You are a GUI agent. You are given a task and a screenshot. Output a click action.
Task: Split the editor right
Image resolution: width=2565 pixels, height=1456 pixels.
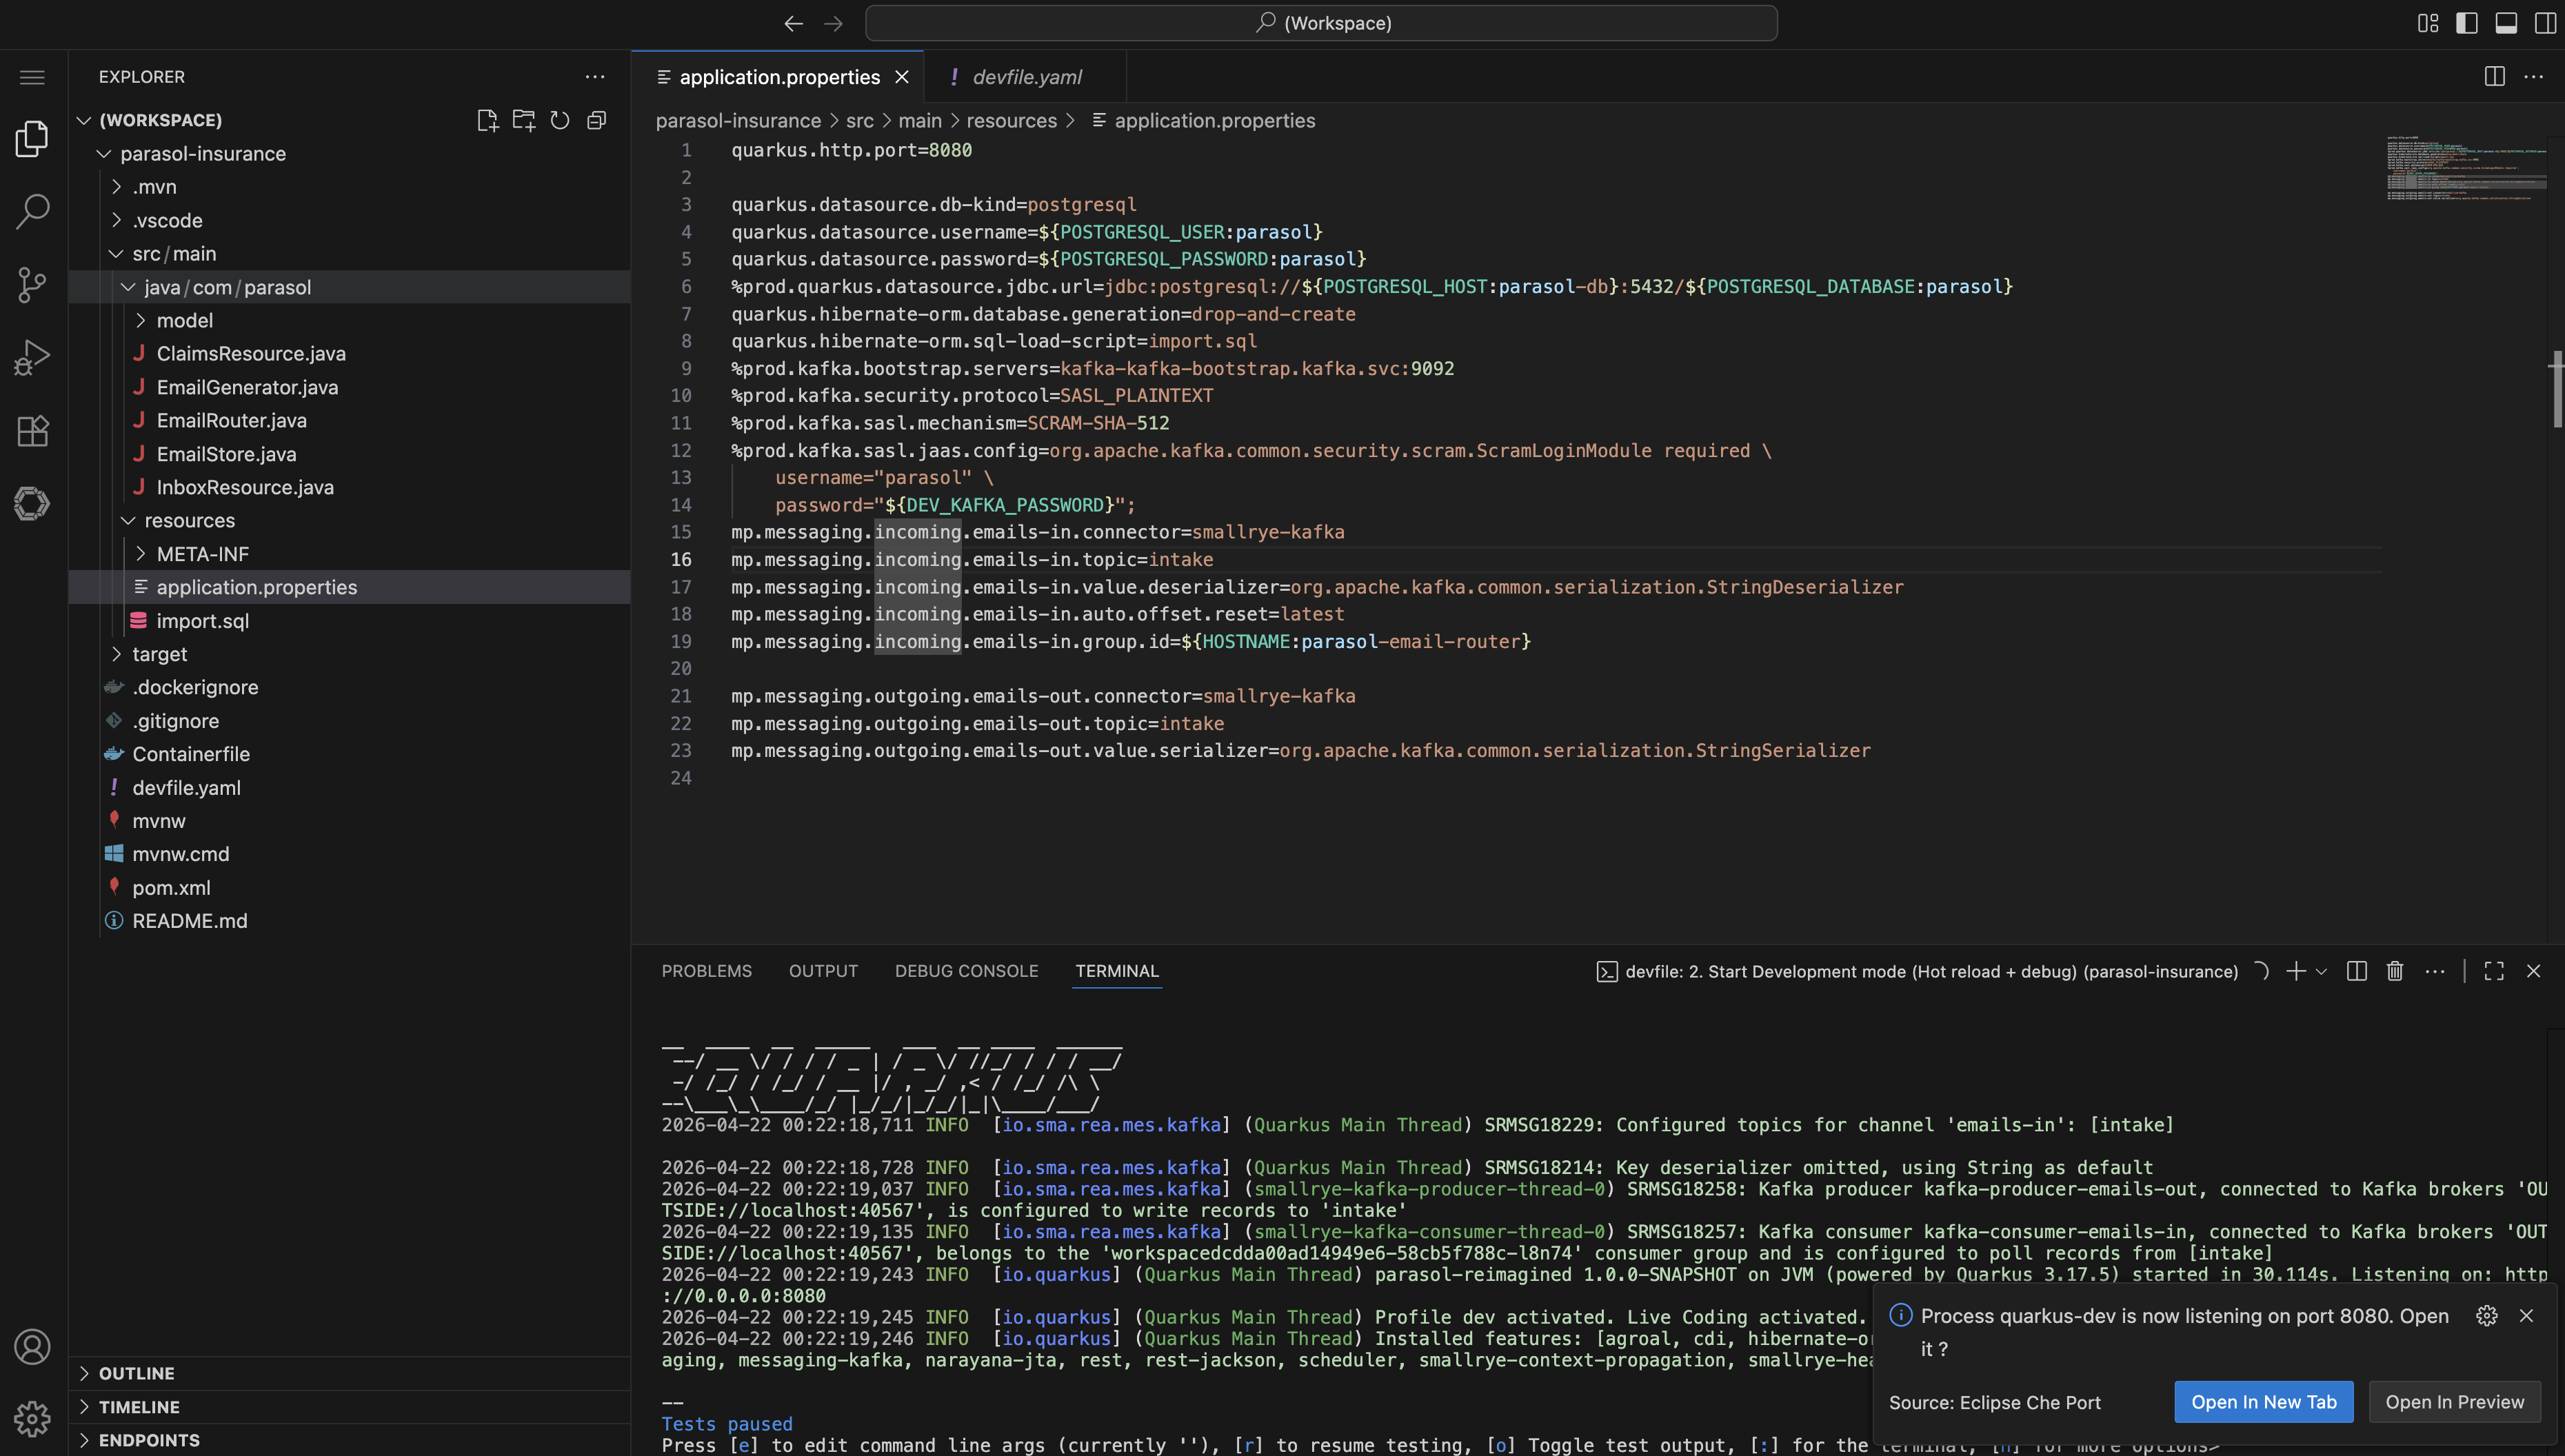pos(2494,77)
